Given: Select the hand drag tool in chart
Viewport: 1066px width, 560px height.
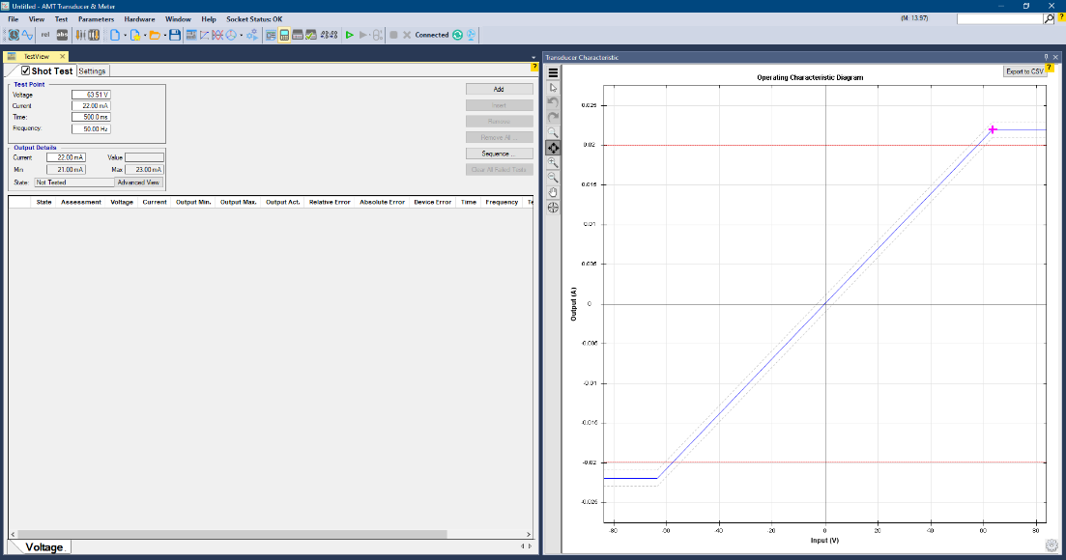Looking at the screenshot, I should [553, 192].
